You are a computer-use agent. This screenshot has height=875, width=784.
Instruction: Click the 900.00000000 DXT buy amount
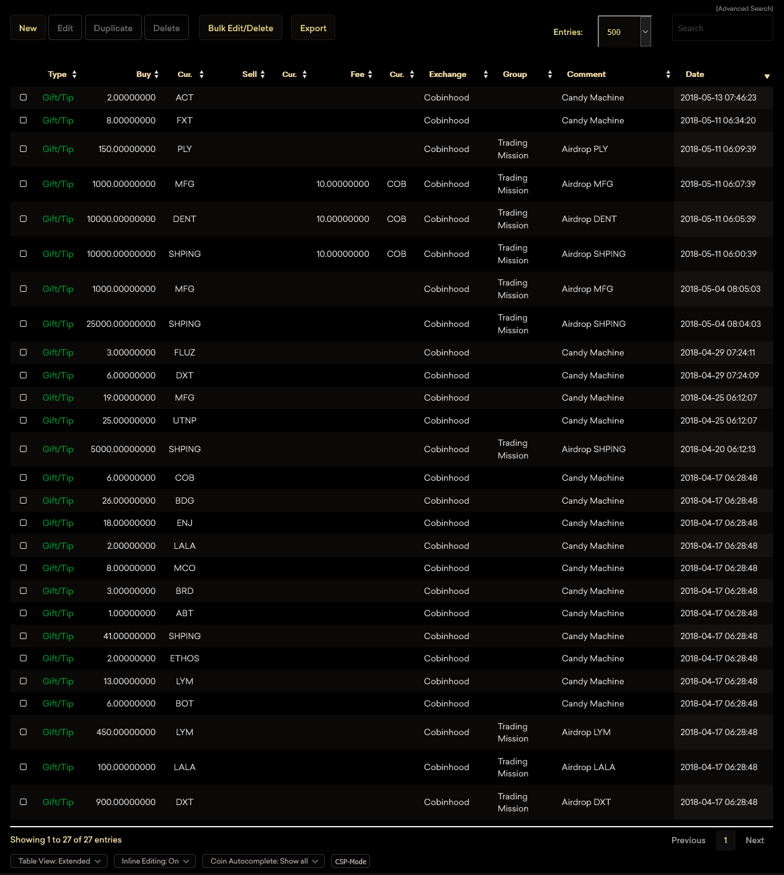point(126,802)
